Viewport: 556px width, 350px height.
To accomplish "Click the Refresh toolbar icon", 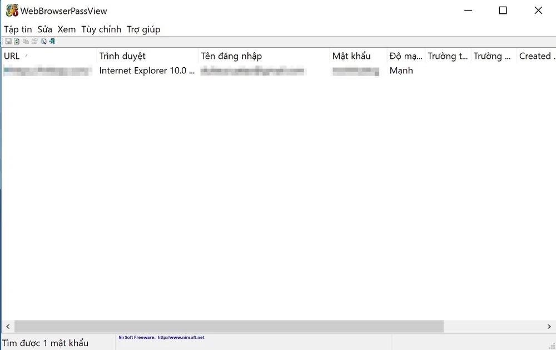I will pyautogui.click(x=17, y=41).
